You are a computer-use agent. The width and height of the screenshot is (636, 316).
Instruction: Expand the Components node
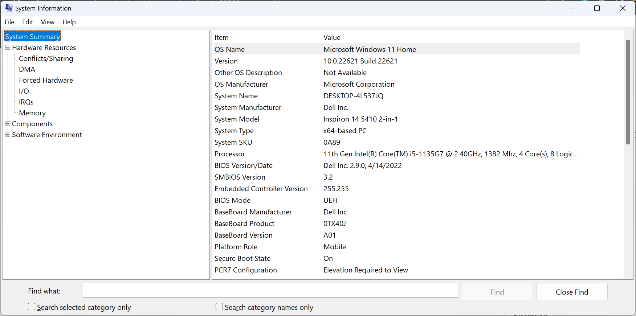click(x=8, y=124)
